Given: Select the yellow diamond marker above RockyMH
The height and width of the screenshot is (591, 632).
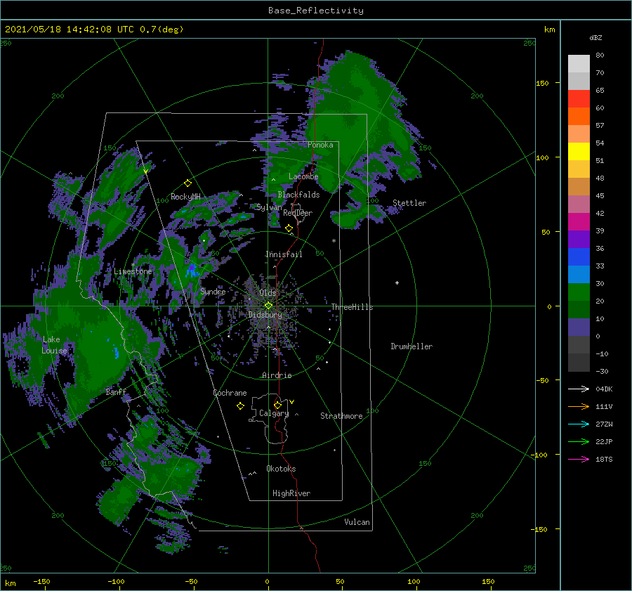Looking at the screenshot, I should pyautogui.click(x=187, y=183).
